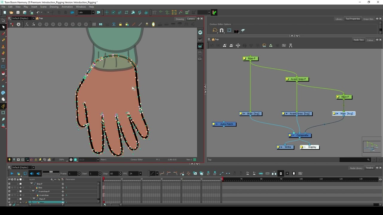This screenshot has width=383, height=215.
Task: Open the Animation menu
Action: (x=67, y=7)
